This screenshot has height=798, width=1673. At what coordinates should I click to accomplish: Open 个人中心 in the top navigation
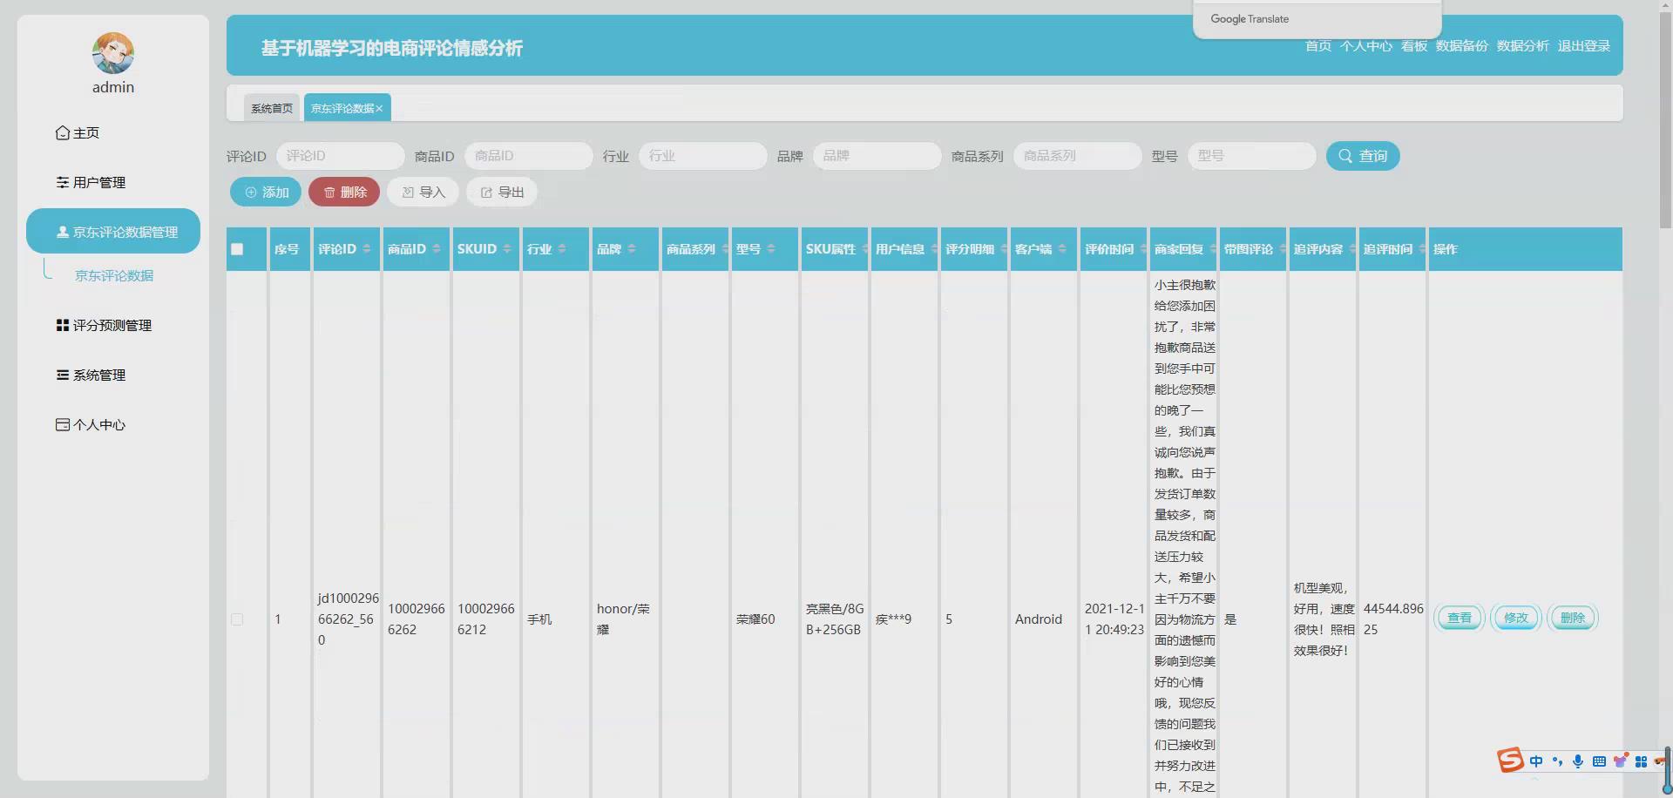coord(1365,46)
